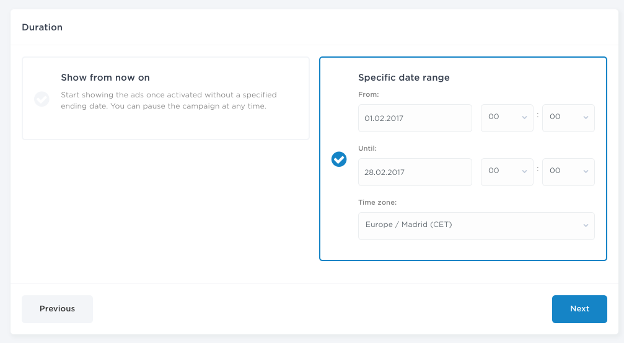Edit the Until date field 28.02.2017

(x=415, y=172)
